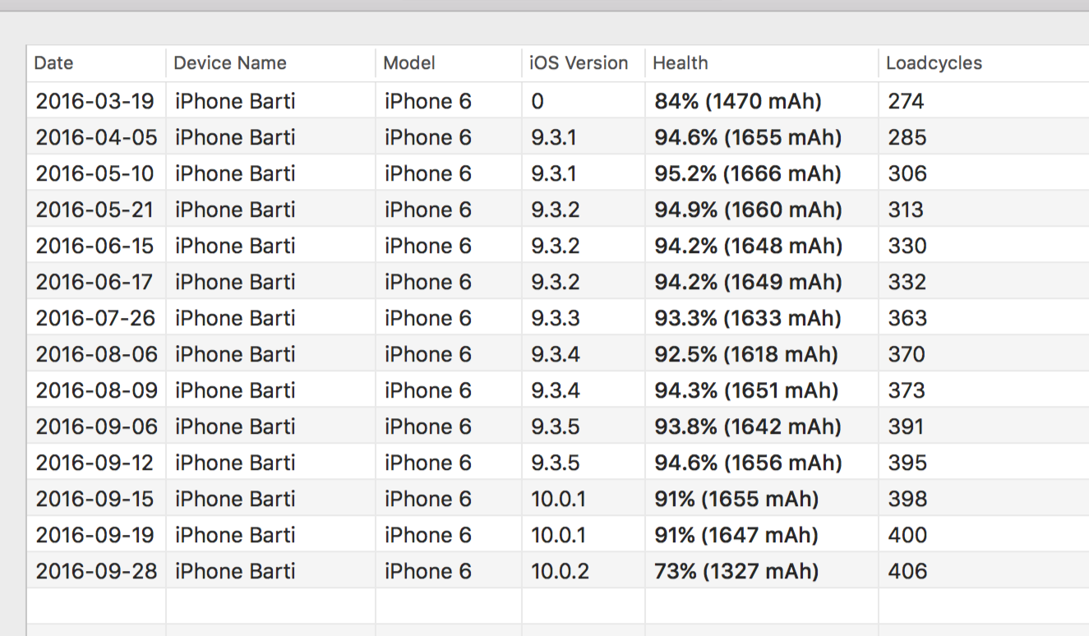The image size is (1089, 636).
Task: Click the 94.6% (1656 mAh) health cell
Action: point(748,463)
